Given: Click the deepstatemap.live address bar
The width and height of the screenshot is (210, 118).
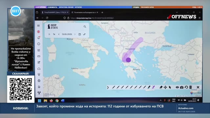Looking at the screenshot, I should [92, 18].
